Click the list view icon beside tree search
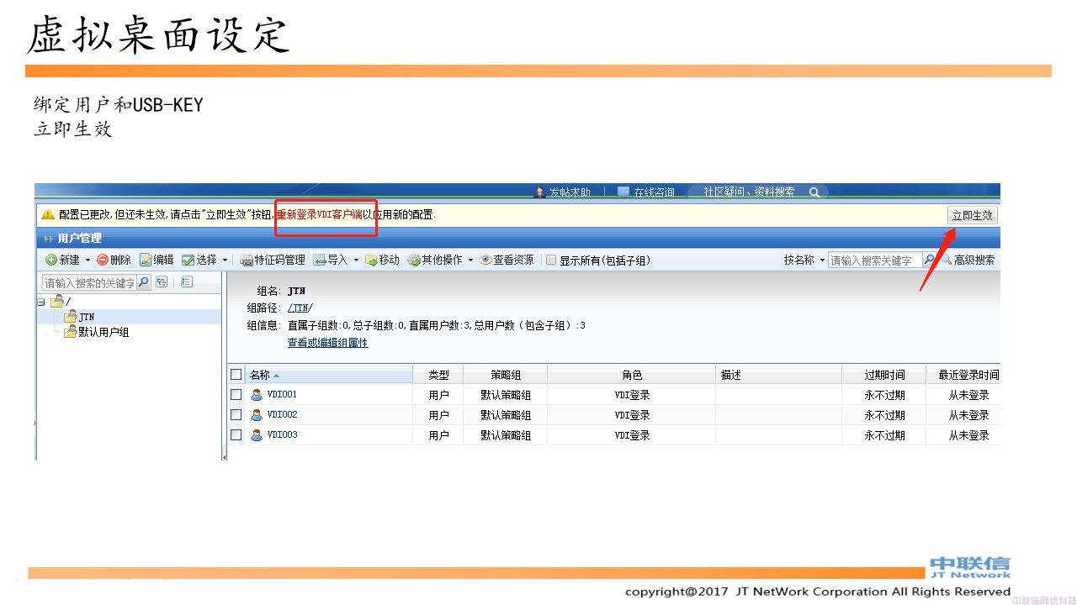The height and width of the screenshot is (605, 1077). click(187, 282)
